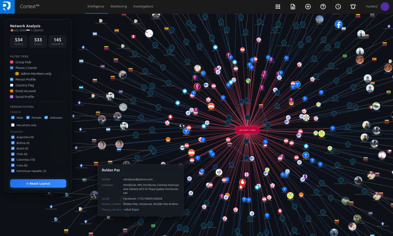Click the email rehabpaz@yahoo.com
The image size is (393, 236).
pyautogui.click(x=138, y=179)
